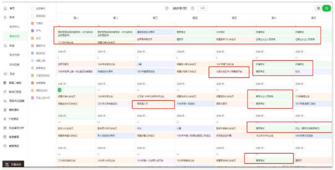Image resolution: width=335 pixels, height=170 pixels.
Task: Open the 银色情人节 event on July 14
Action: tap(155, 104)
